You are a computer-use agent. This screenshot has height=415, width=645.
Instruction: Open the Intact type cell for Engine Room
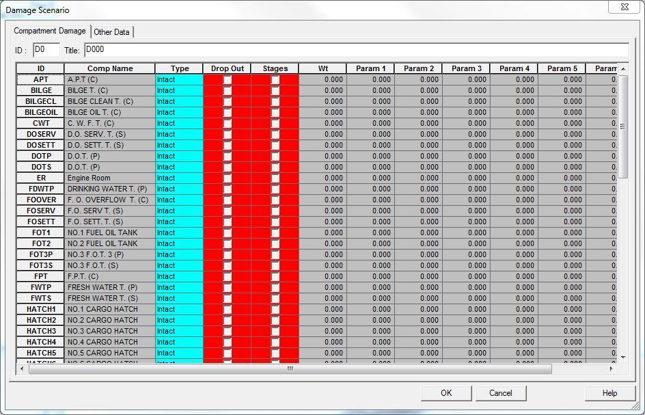179,178
